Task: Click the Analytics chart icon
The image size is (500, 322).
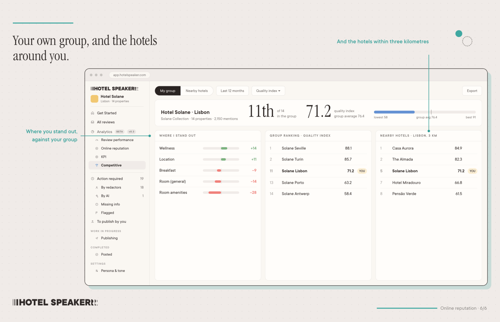Action: (92, 132)
